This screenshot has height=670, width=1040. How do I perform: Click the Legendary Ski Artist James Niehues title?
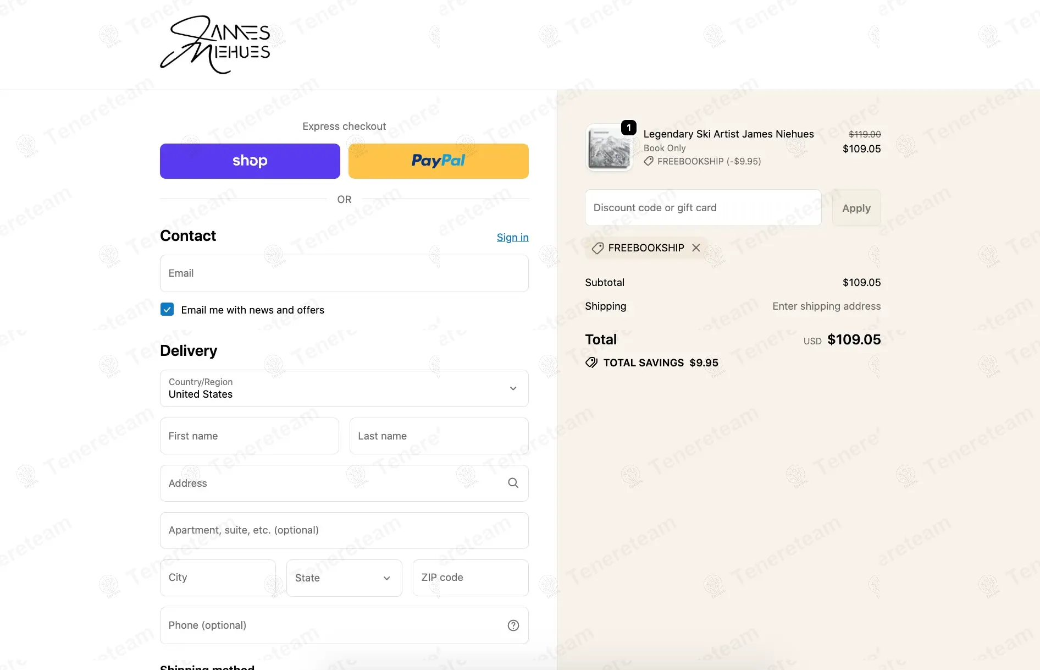coord(728,134)
